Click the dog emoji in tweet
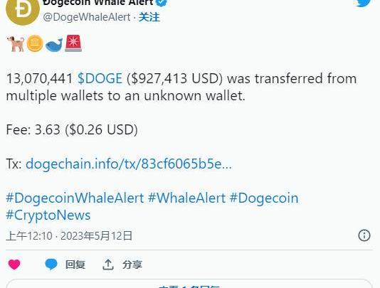The height and width of the screenshot is (288, 380). click(16, 44)
